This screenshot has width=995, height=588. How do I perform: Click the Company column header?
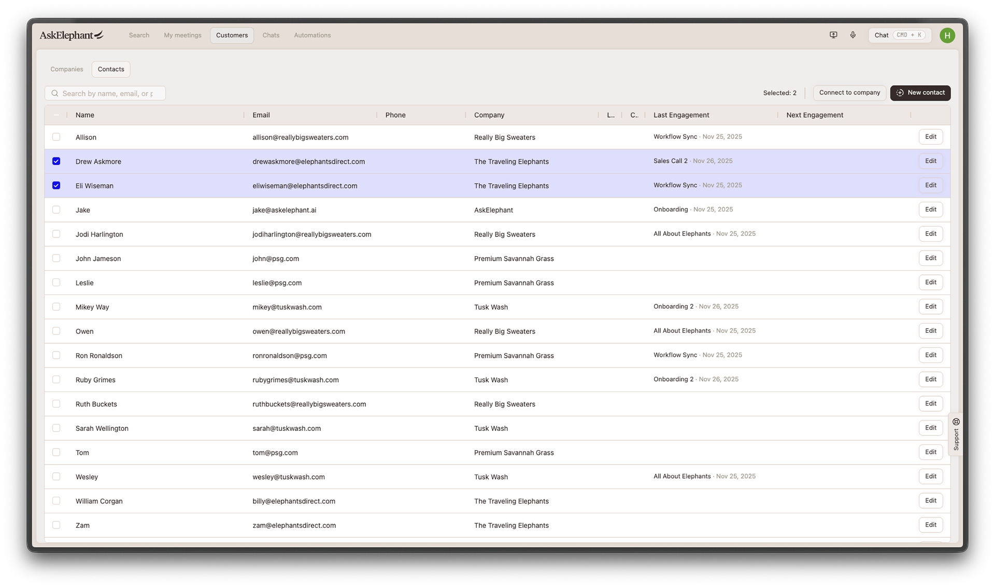tap(489, 115)
